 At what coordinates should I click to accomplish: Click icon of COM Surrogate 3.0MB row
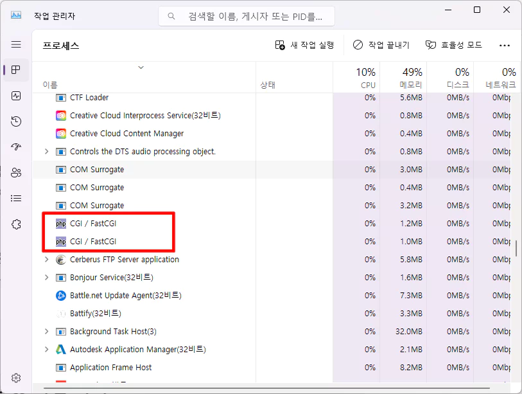(61, 170)
